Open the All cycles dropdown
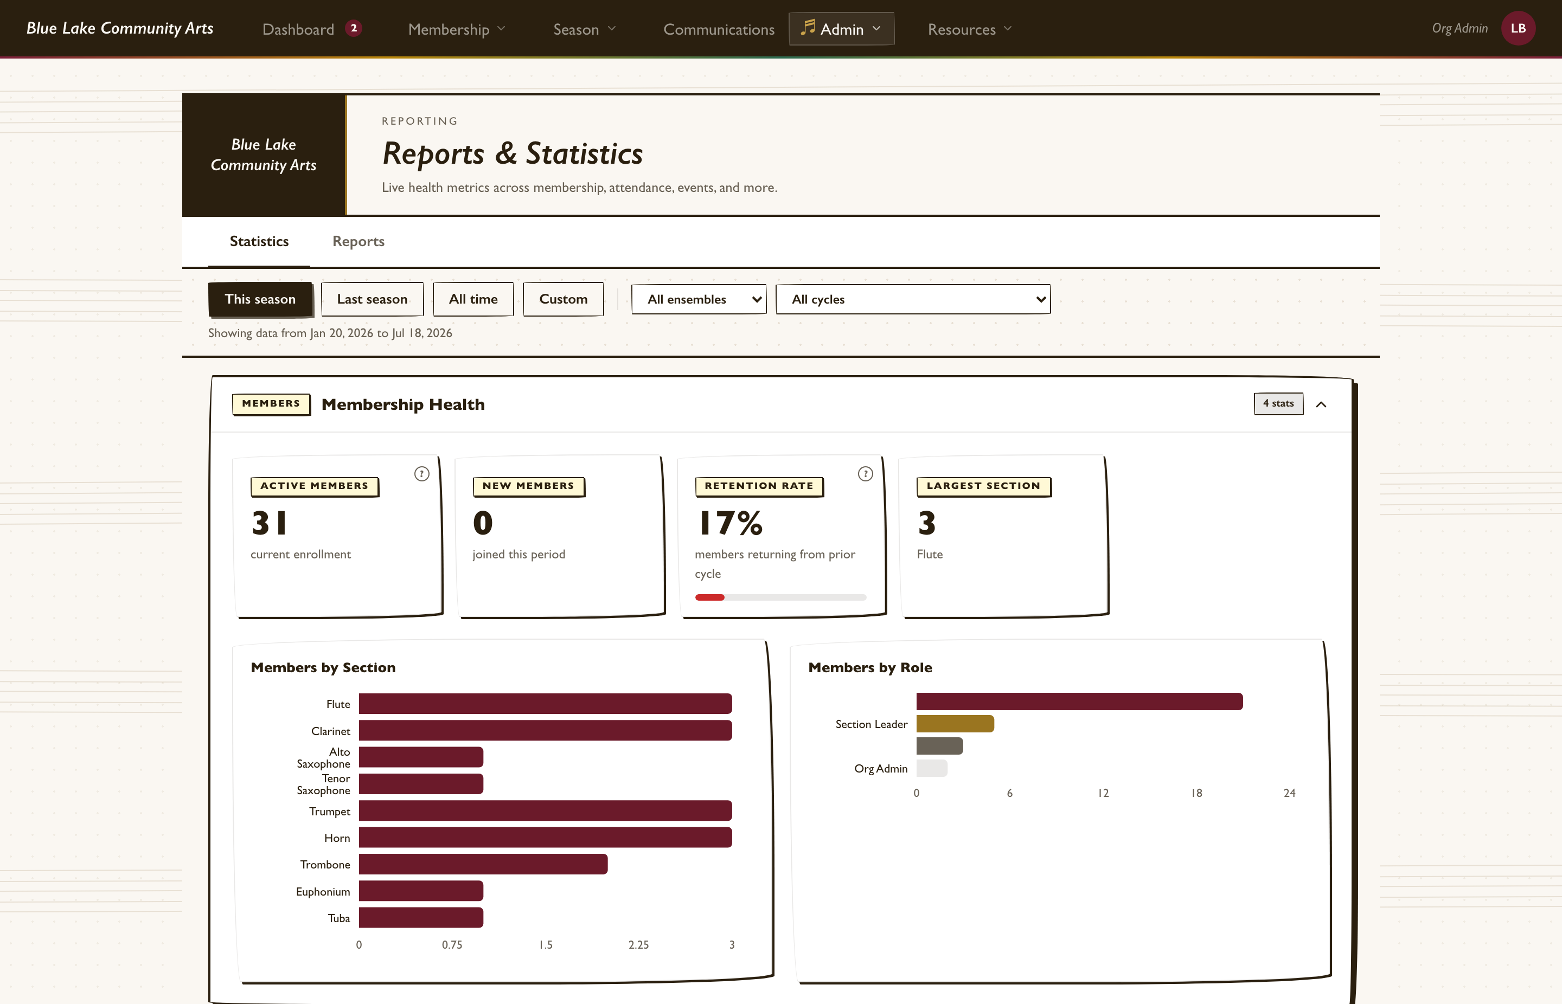Viewport: 1562px width, 1004px height. click(x=913, y=299)
